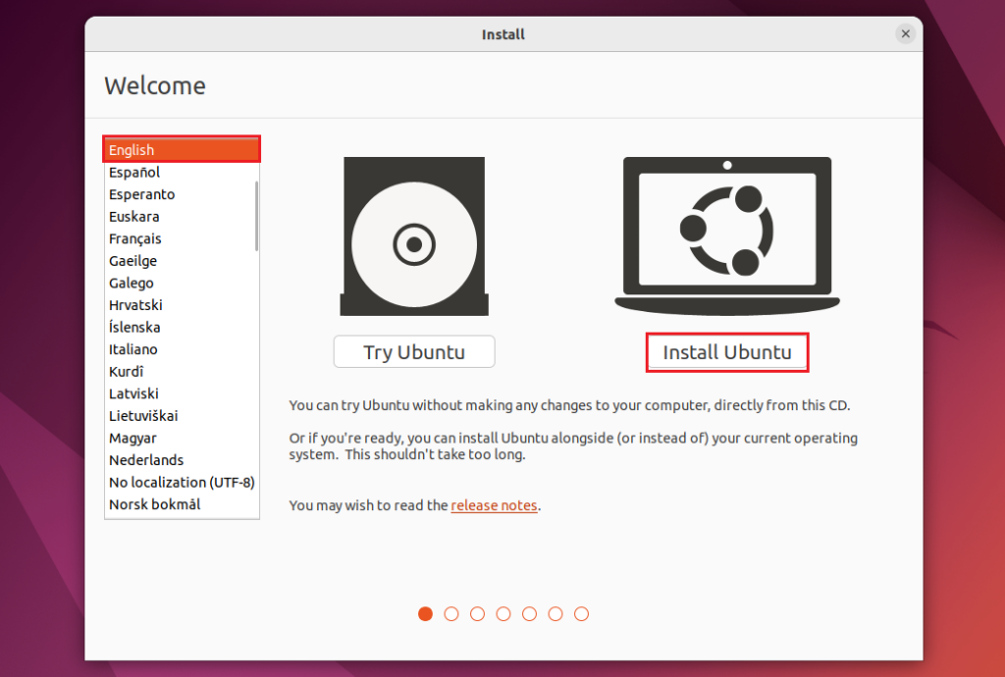Select Español from the language list
The width and height of the screenshot is (1005, 677).
tap(132, 172)
